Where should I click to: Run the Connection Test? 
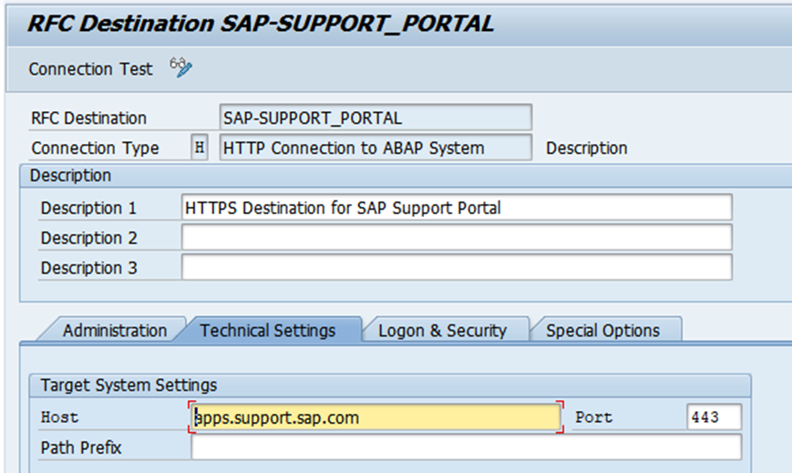click(x=91, y=69)
